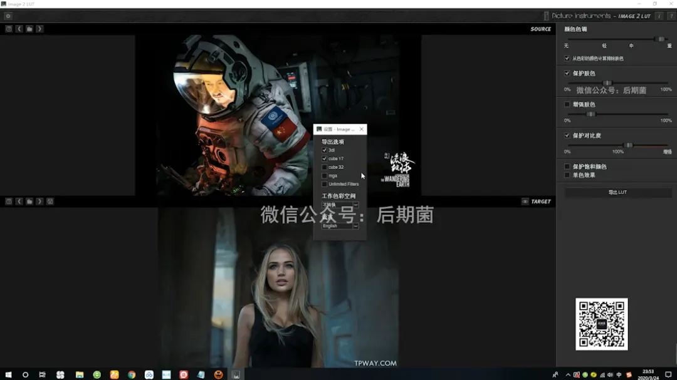This screenshot has height=380, width=677.
Task: Uncheck the 保护肤色 checkbox
Action: coord(567,73)
